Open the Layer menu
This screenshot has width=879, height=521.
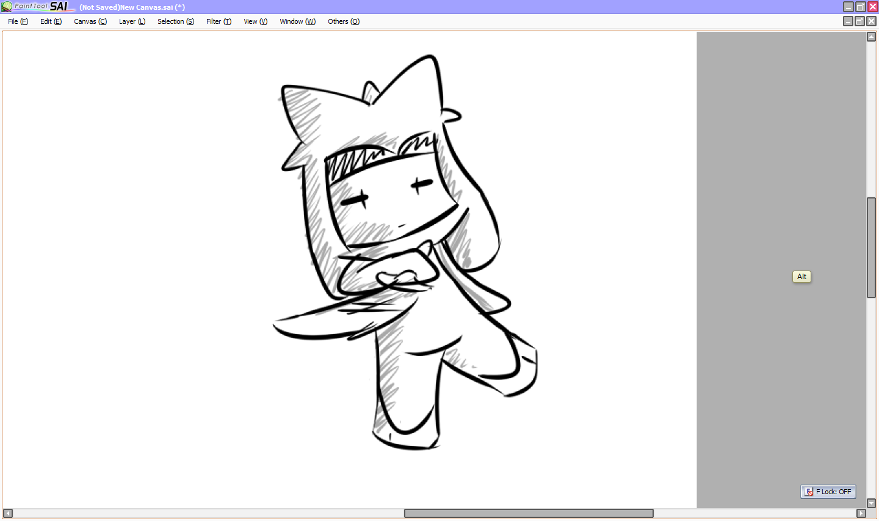132,21
